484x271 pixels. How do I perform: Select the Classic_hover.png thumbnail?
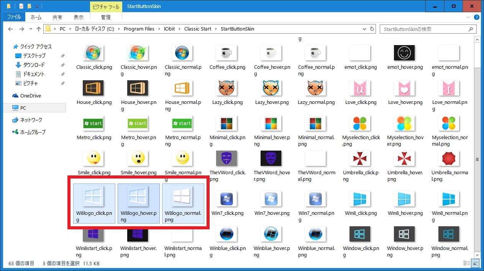click(138, 53)
